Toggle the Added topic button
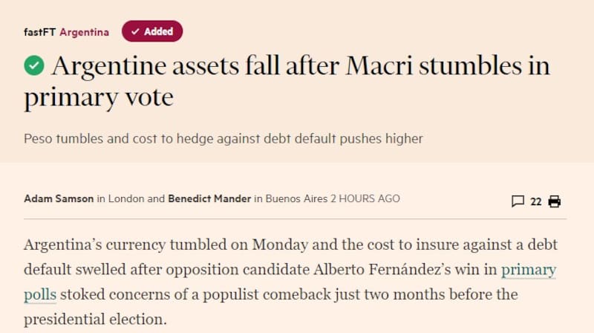The height and width of the screenshot is (333, 594). (x=152, y=31)
